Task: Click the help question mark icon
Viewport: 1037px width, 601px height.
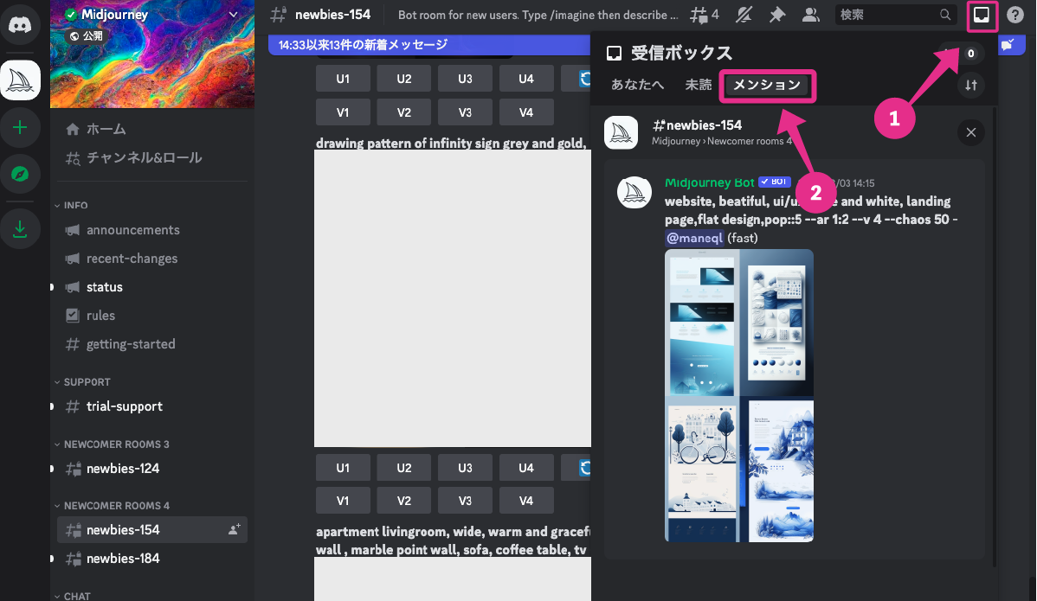Action: [1015, 15]
